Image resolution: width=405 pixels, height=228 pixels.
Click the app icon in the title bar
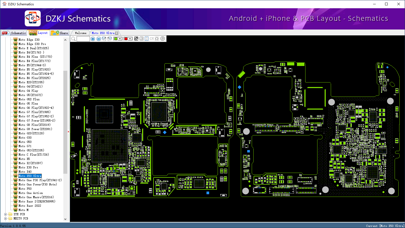pyautogui.click(x=4, y=4)
